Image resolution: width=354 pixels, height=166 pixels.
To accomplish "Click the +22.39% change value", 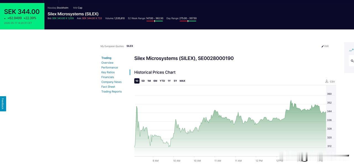I will [30, 18].
